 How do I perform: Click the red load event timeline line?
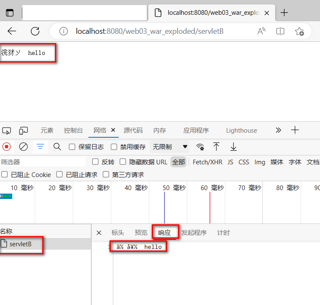click(210, 207)
